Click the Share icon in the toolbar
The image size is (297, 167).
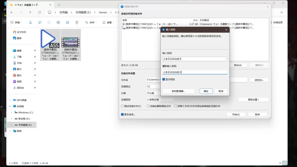click(x=68, y=22)
